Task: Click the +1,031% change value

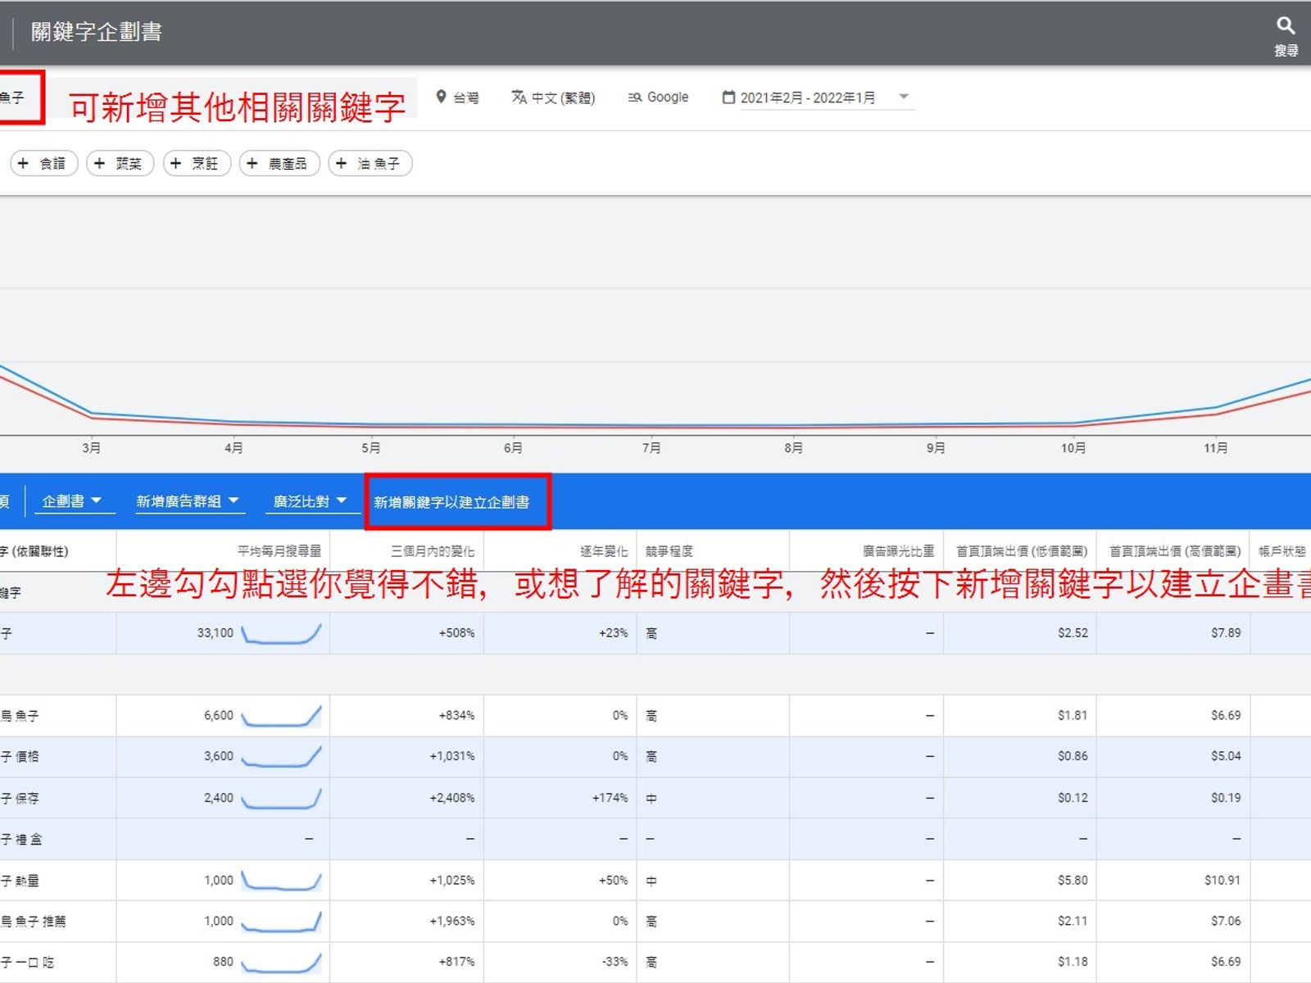Action: (x=452, y=756)
